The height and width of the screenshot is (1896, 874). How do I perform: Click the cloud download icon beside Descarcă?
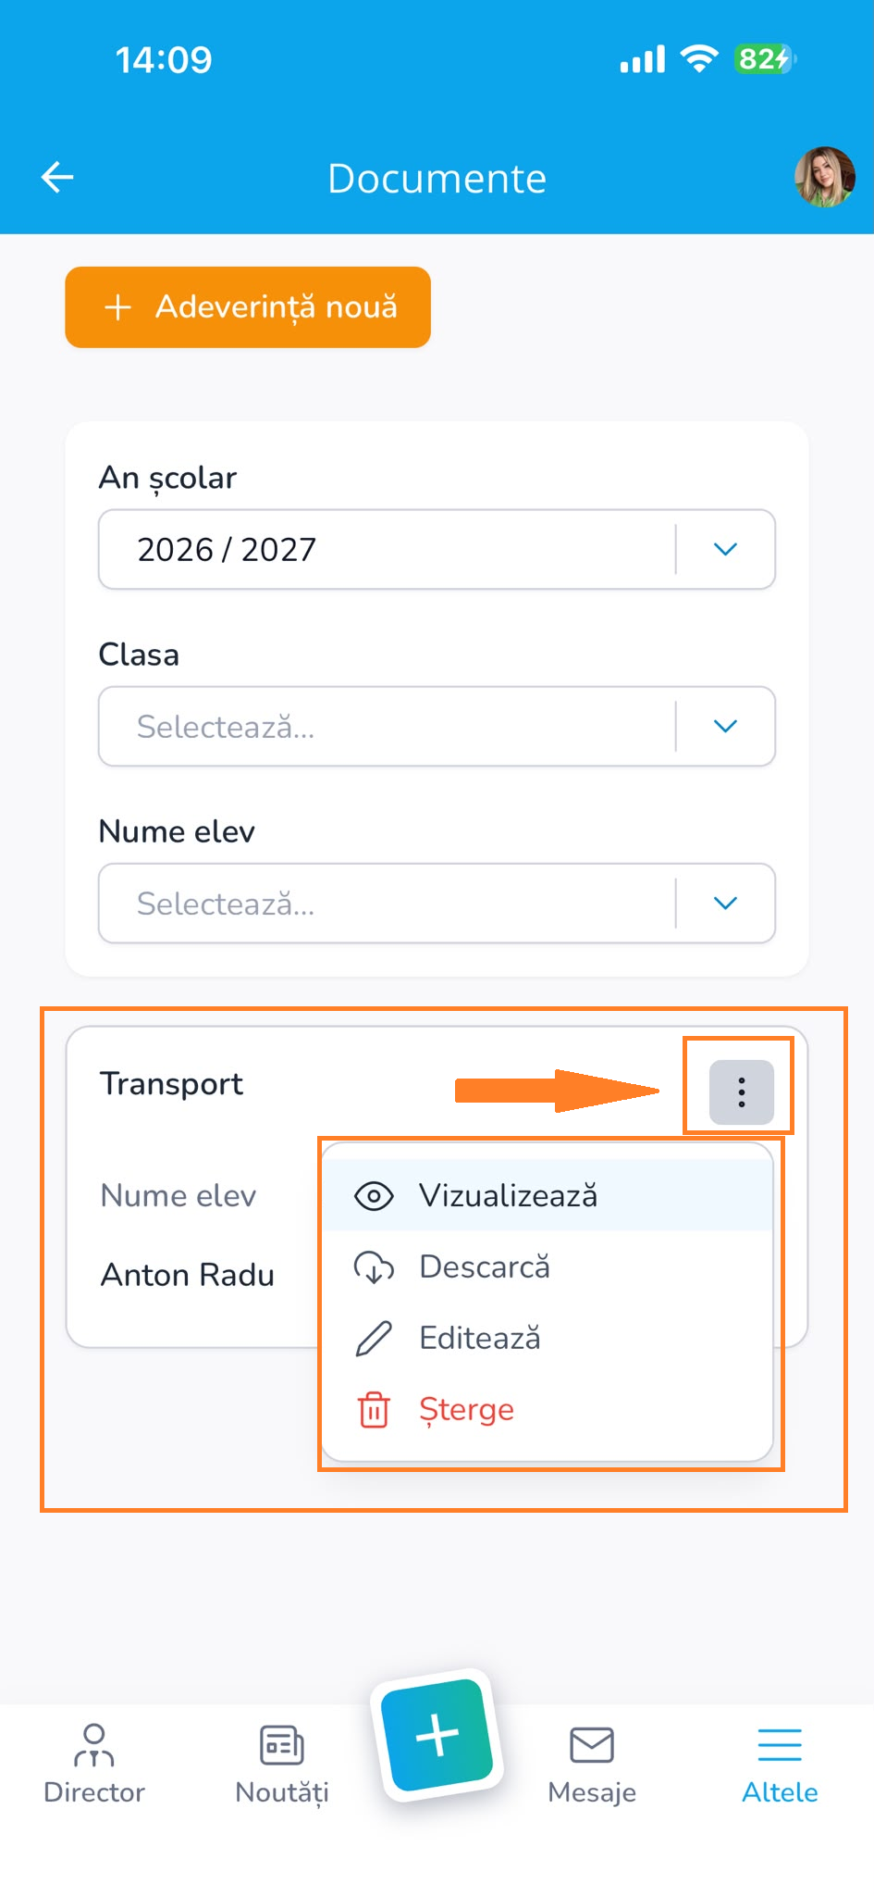point(374,1267)
